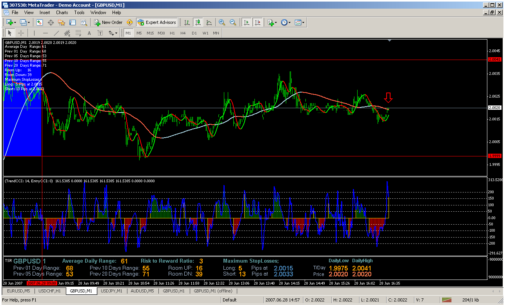This screenshot has height=305, width=505.
Task: Expand the Profiles dropdown arrow
Action: pyautogui.click(x=29, y=22)
